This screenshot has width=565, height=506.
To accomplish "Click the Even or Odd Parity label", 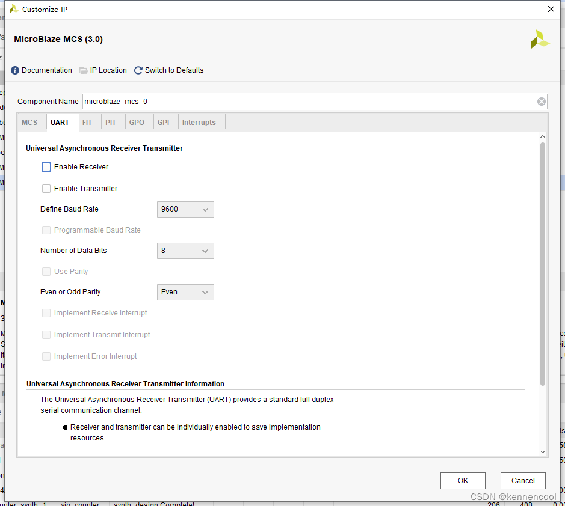I will 70,292.
